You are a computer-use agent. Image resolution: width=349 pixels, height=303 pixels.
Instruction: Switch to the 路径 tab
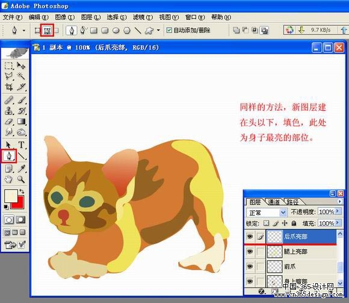(292, 202)
